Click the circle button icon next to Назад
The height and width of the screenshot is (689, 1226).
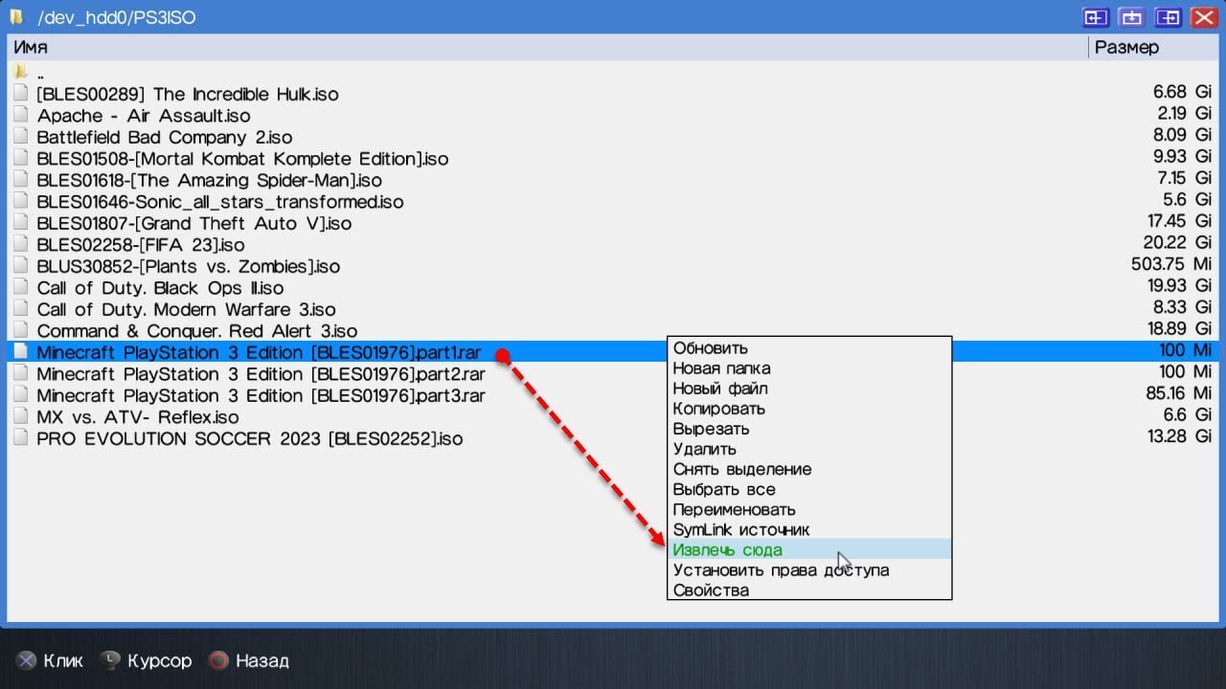click(219, 660)
